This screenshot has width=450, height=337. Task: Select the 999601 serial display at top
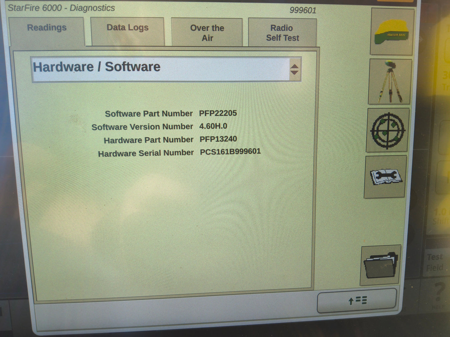pyautogui.click(x=304, y=10)
